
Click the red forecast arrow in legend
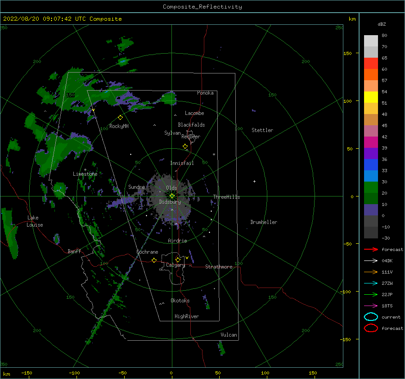371,249
